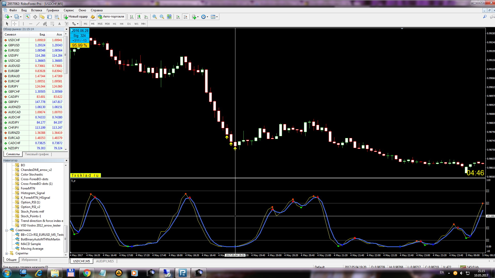Tile chart windows icon
The image size is (495, 278).
click(x=169, y=17)
